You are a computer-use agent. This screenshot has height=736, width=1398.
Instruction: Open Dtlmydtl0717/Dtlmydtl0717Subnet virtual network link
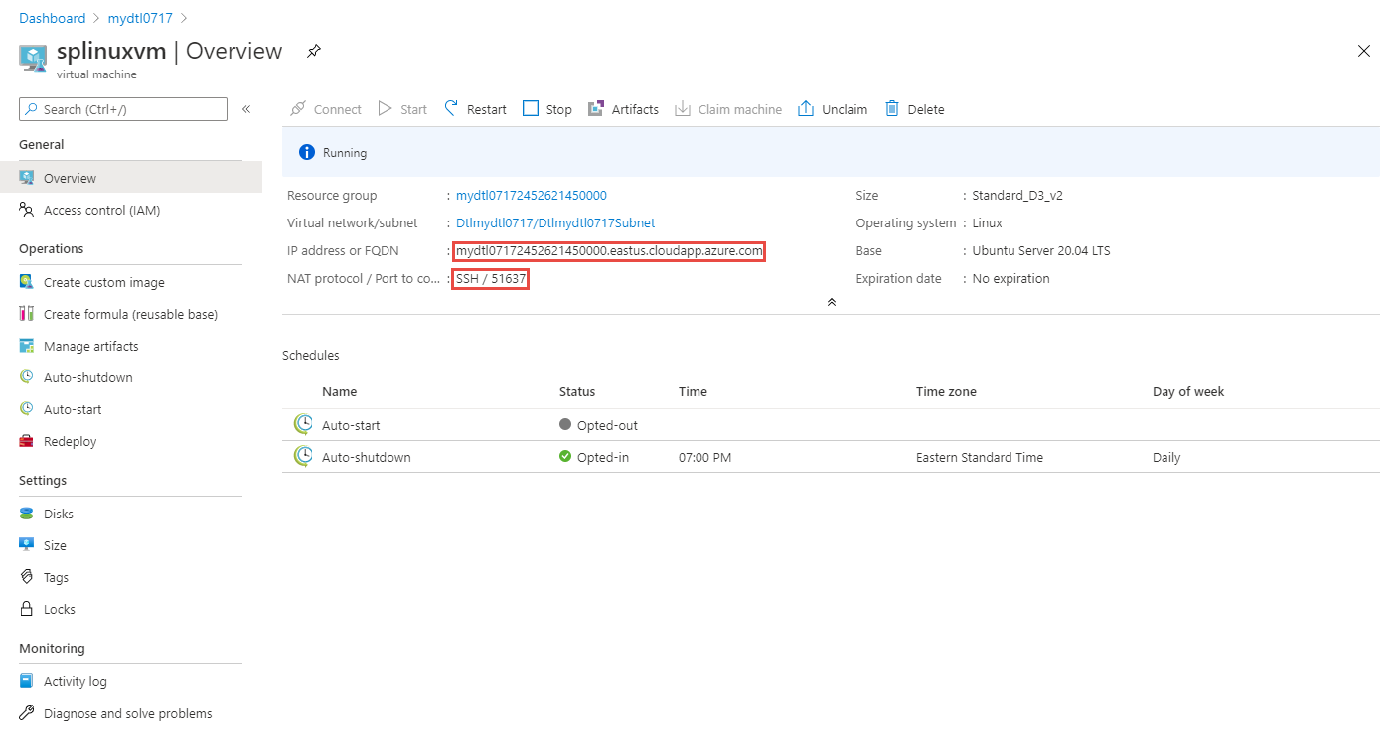point(555,223)
